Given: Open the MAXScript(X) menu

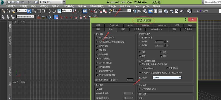Looking at the screenshot, I should (x=141, y=6).
